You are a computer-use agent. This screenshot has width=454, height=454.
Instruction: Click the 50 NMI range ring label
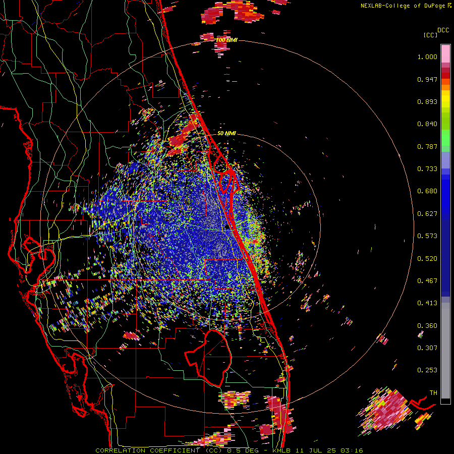pyautogui.click(x=226, y=133)
